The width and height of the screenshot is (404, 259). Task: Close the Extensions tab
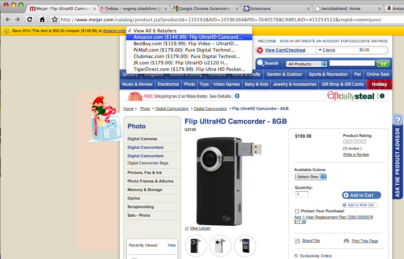(x=308, y=9)
